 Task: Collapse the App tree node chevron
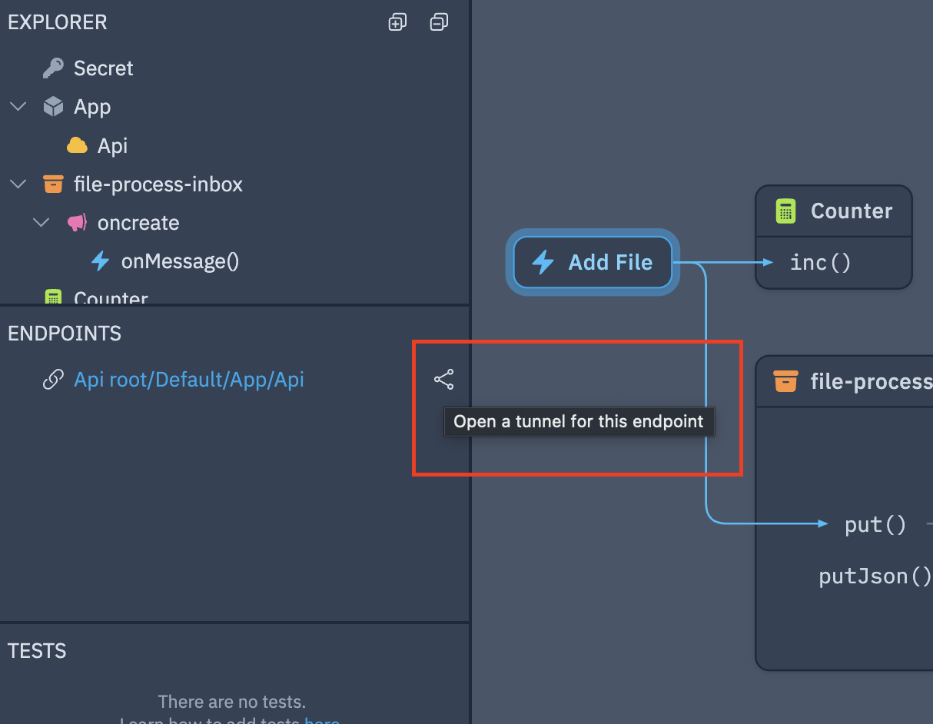tap(18, 107)
